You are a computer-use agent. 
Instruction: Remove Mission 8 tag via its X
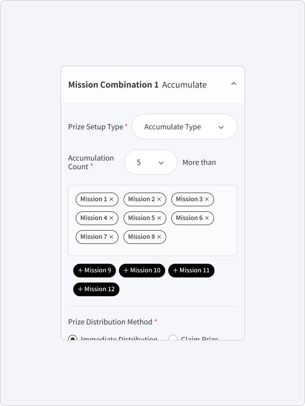coord(159,237)
